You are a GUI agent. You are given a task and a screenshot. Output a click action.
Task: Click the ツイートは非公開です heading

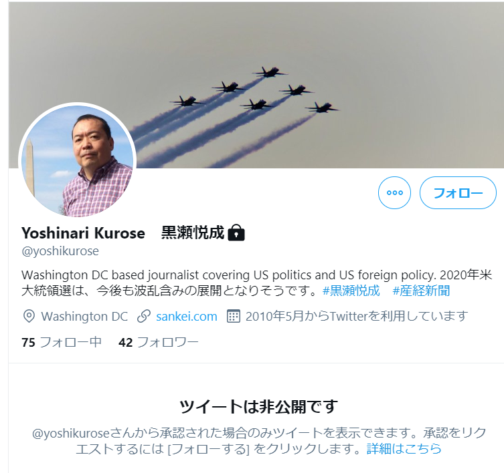pos(258,406)
